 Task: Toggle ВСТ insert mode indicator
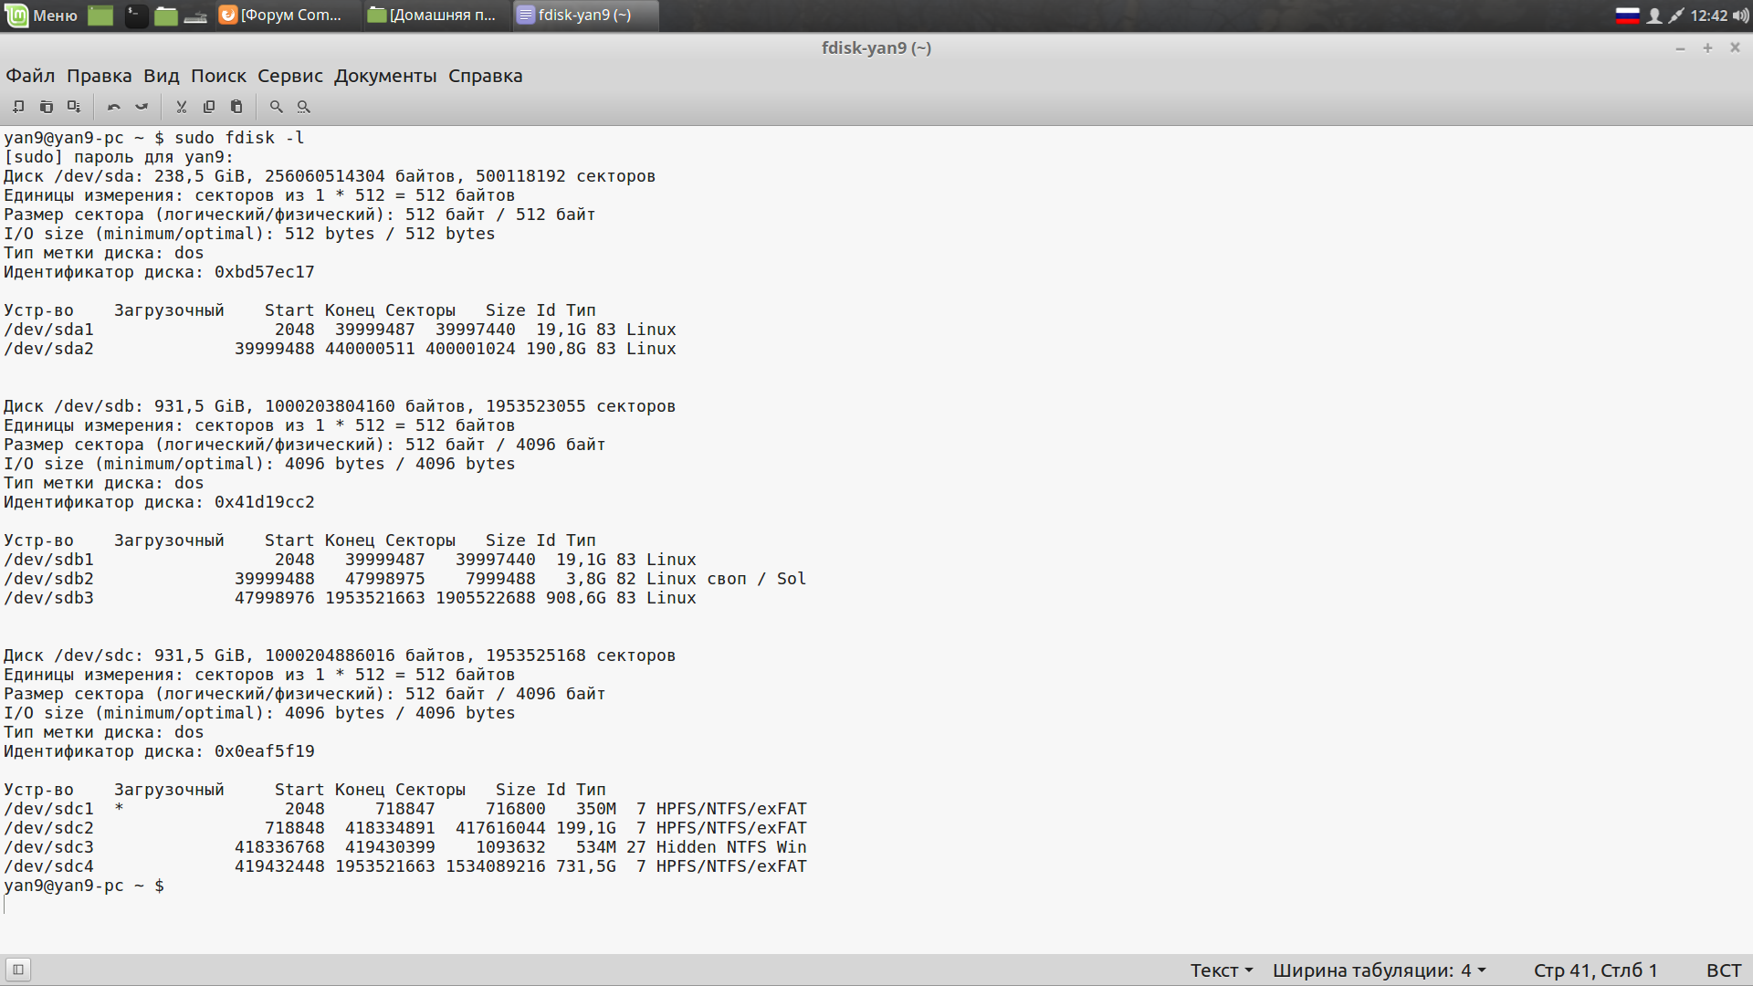tap(1723, 970)
